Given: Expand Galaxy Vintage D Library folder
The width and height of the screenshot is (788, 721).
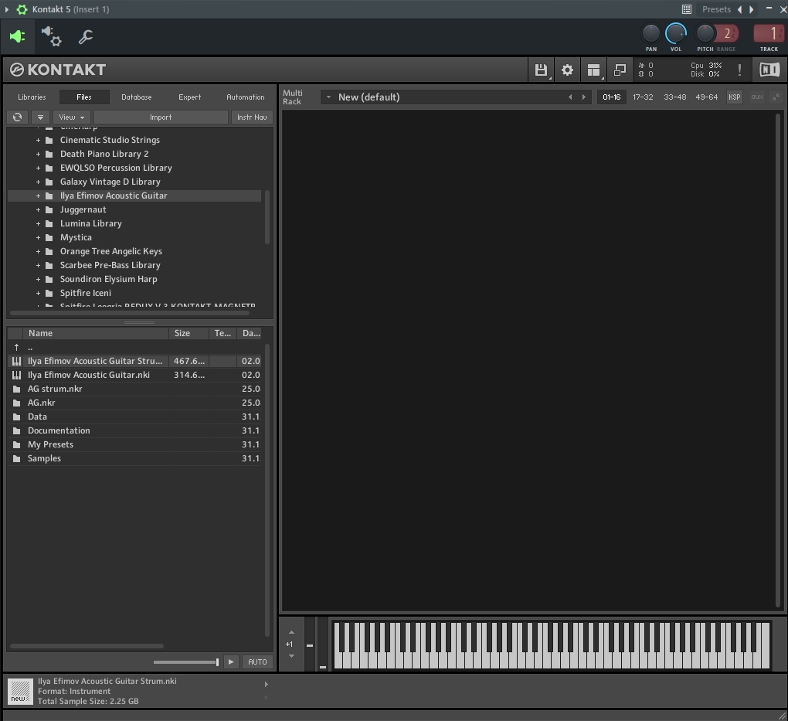Looking at the screenshot, I should point(38,182).
